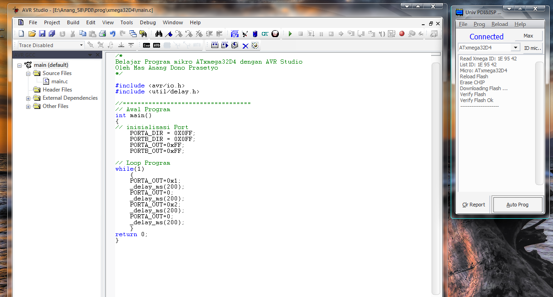This screenshot has height=297, width=553.
Task: Click the ID mic.. button
Action: point(532,48)
